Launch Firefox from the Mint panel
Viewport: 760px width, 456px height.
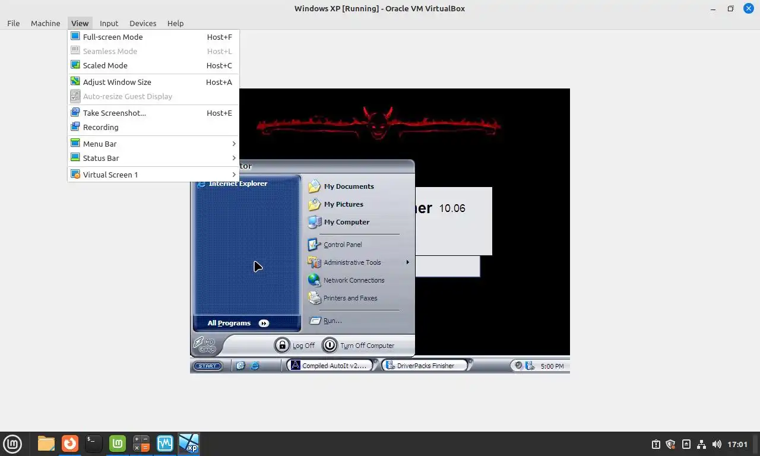tap(70, 444)
